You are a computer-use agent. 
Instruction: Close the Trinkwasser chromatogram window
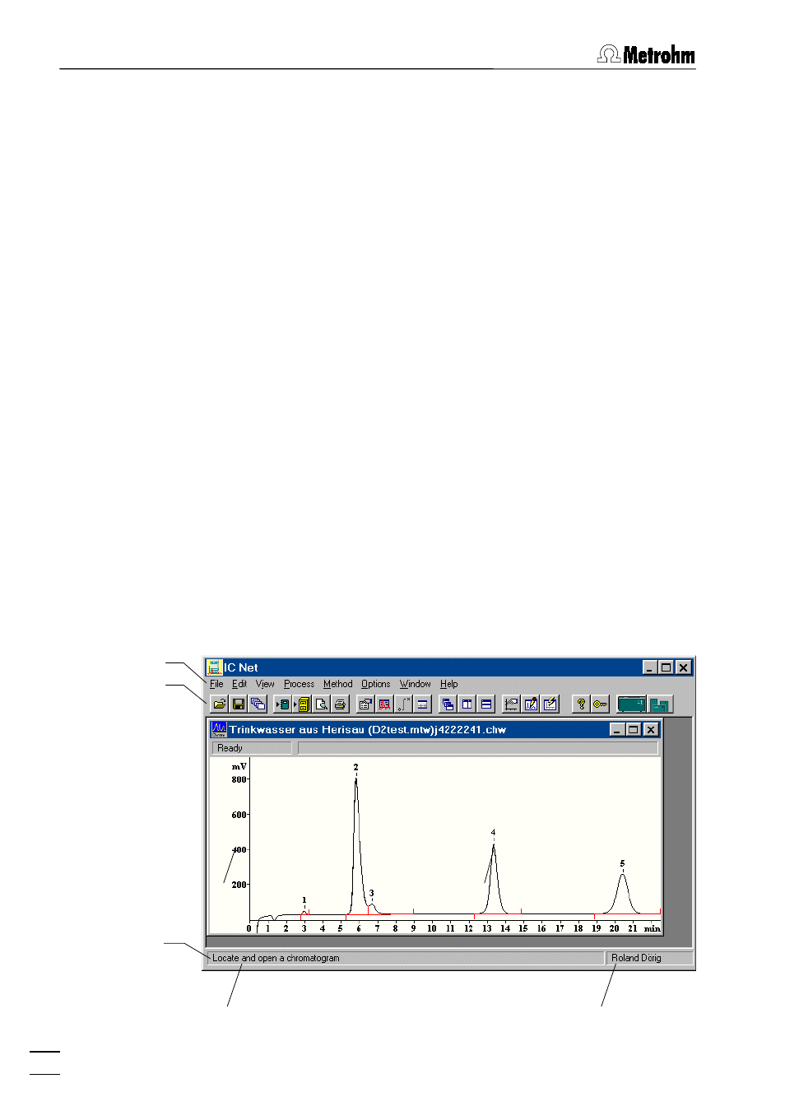pyautogui.click(x=651, y=729)
